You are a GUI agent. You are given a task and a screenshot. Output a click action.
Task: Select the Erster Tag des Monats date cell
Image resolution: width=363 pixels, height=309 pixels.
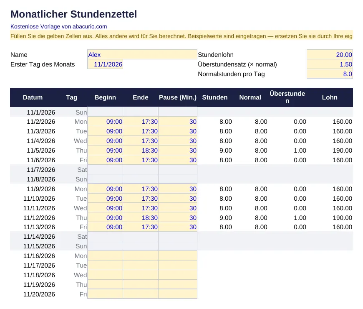pyautogui.click(x=105, y=64)
